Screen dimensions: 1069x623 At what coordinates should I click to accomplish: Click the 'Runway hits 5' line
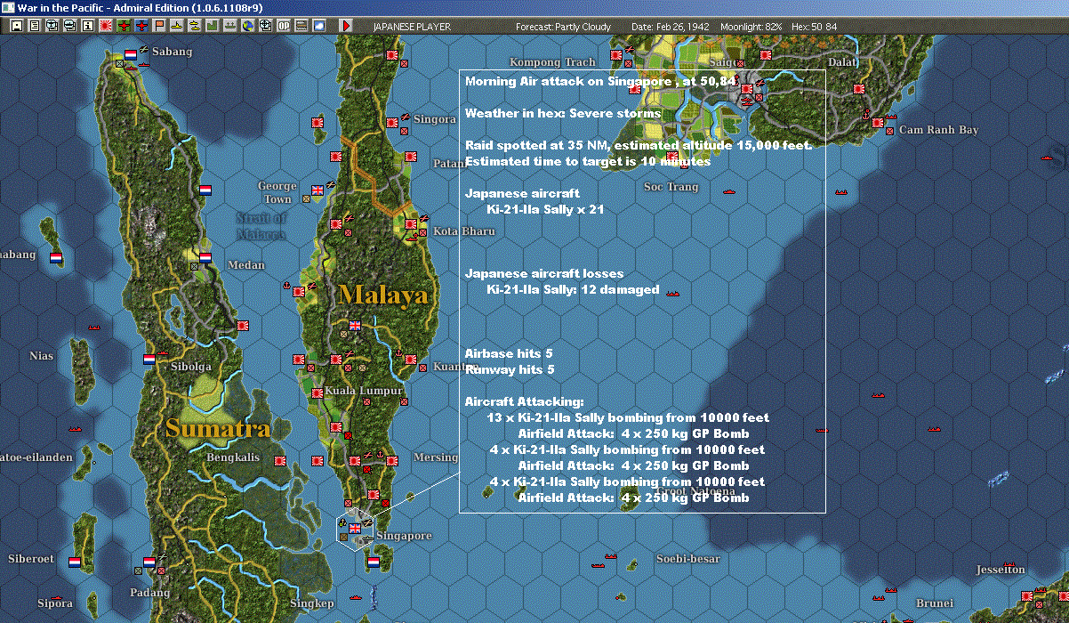pyautogui.click(x=510, y=369)
